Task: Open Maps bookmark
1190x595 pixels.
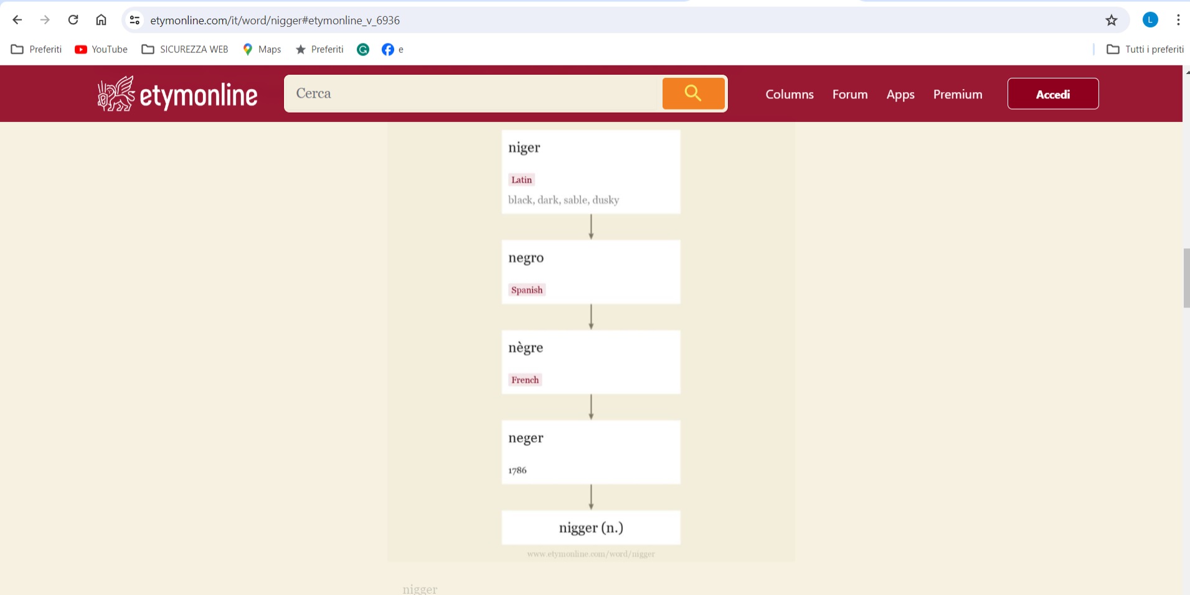Action: (262, 49)
